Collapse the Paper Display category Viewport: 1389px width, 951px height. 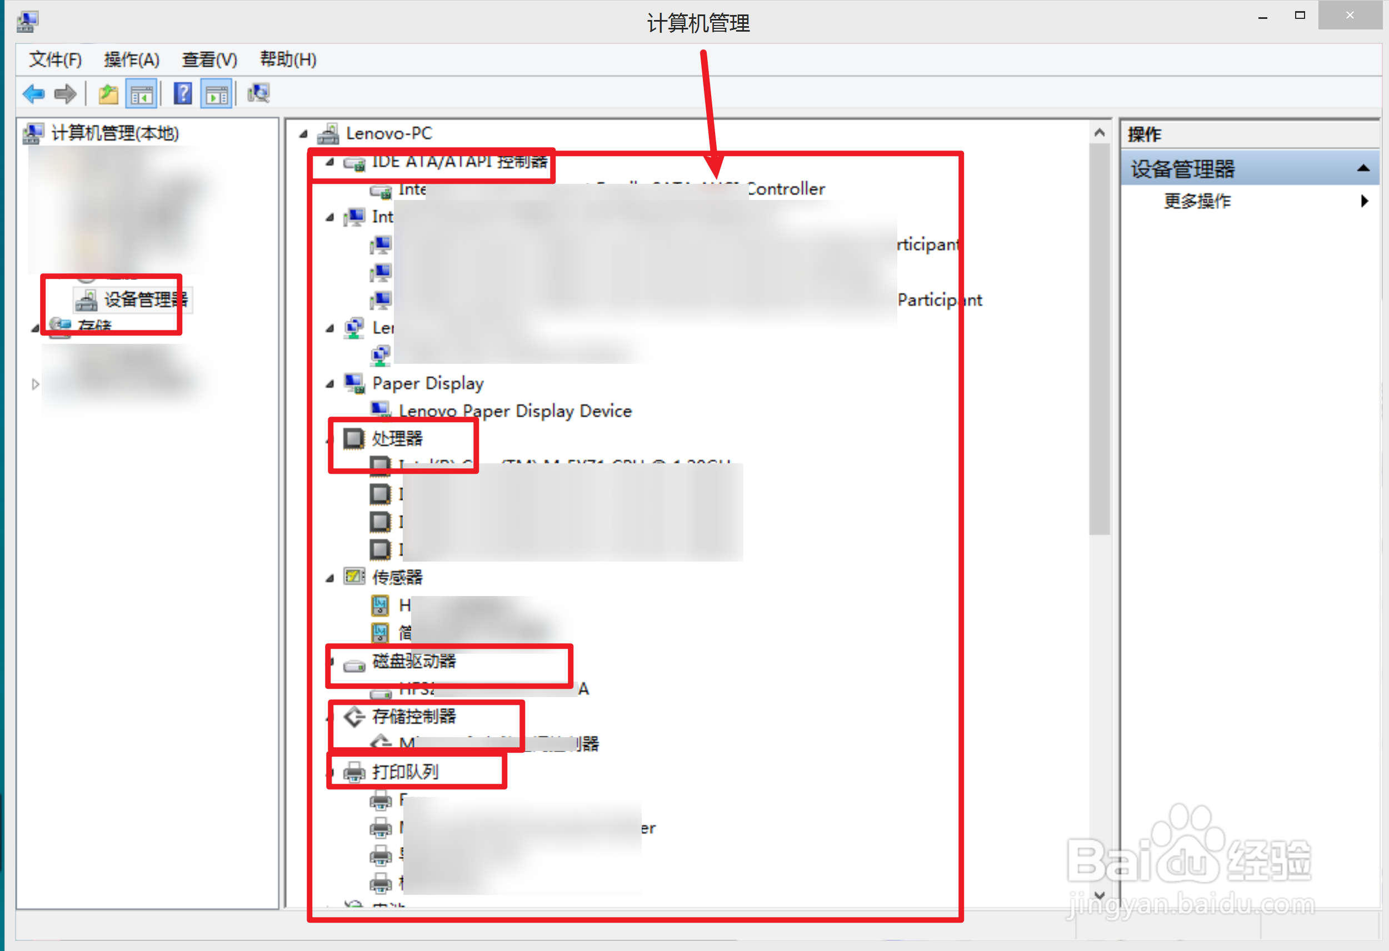point(330,384)
